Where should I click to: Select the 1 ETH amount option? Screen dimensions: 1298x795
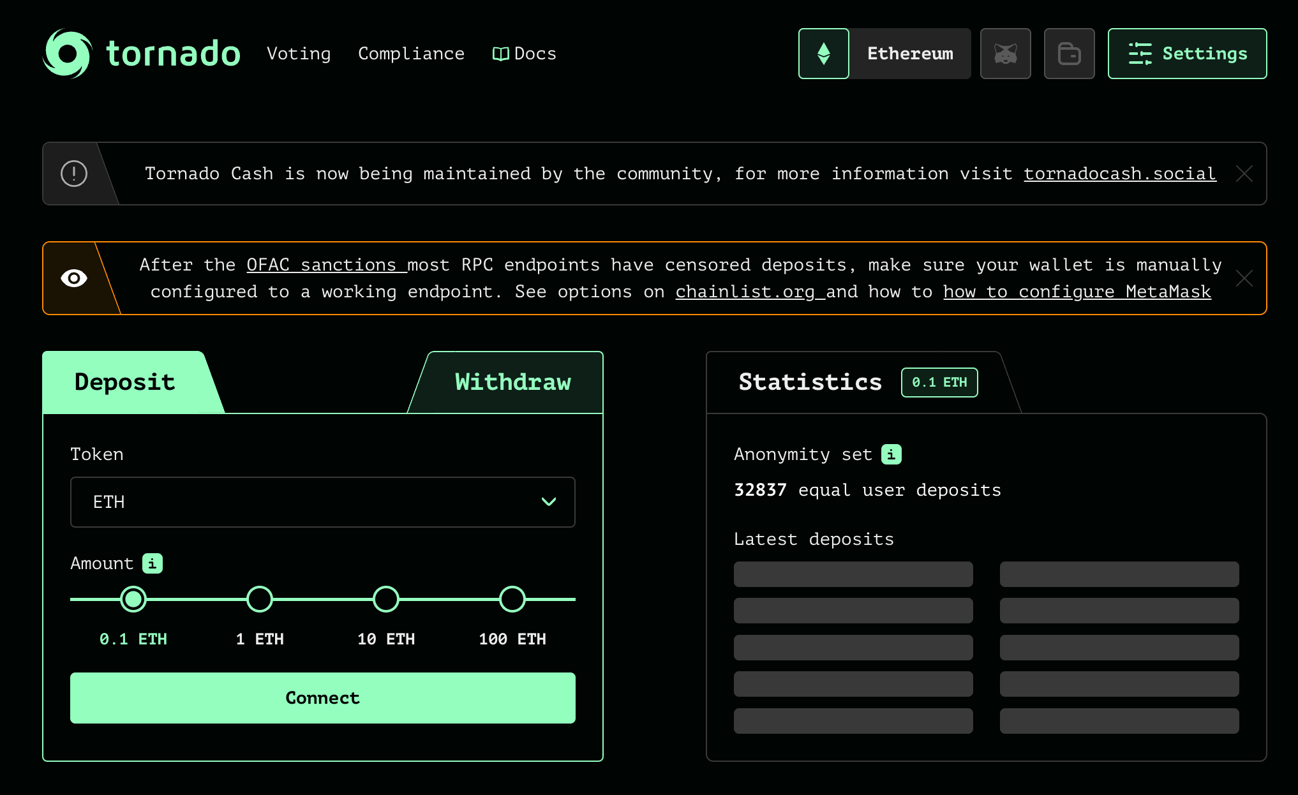260,599
